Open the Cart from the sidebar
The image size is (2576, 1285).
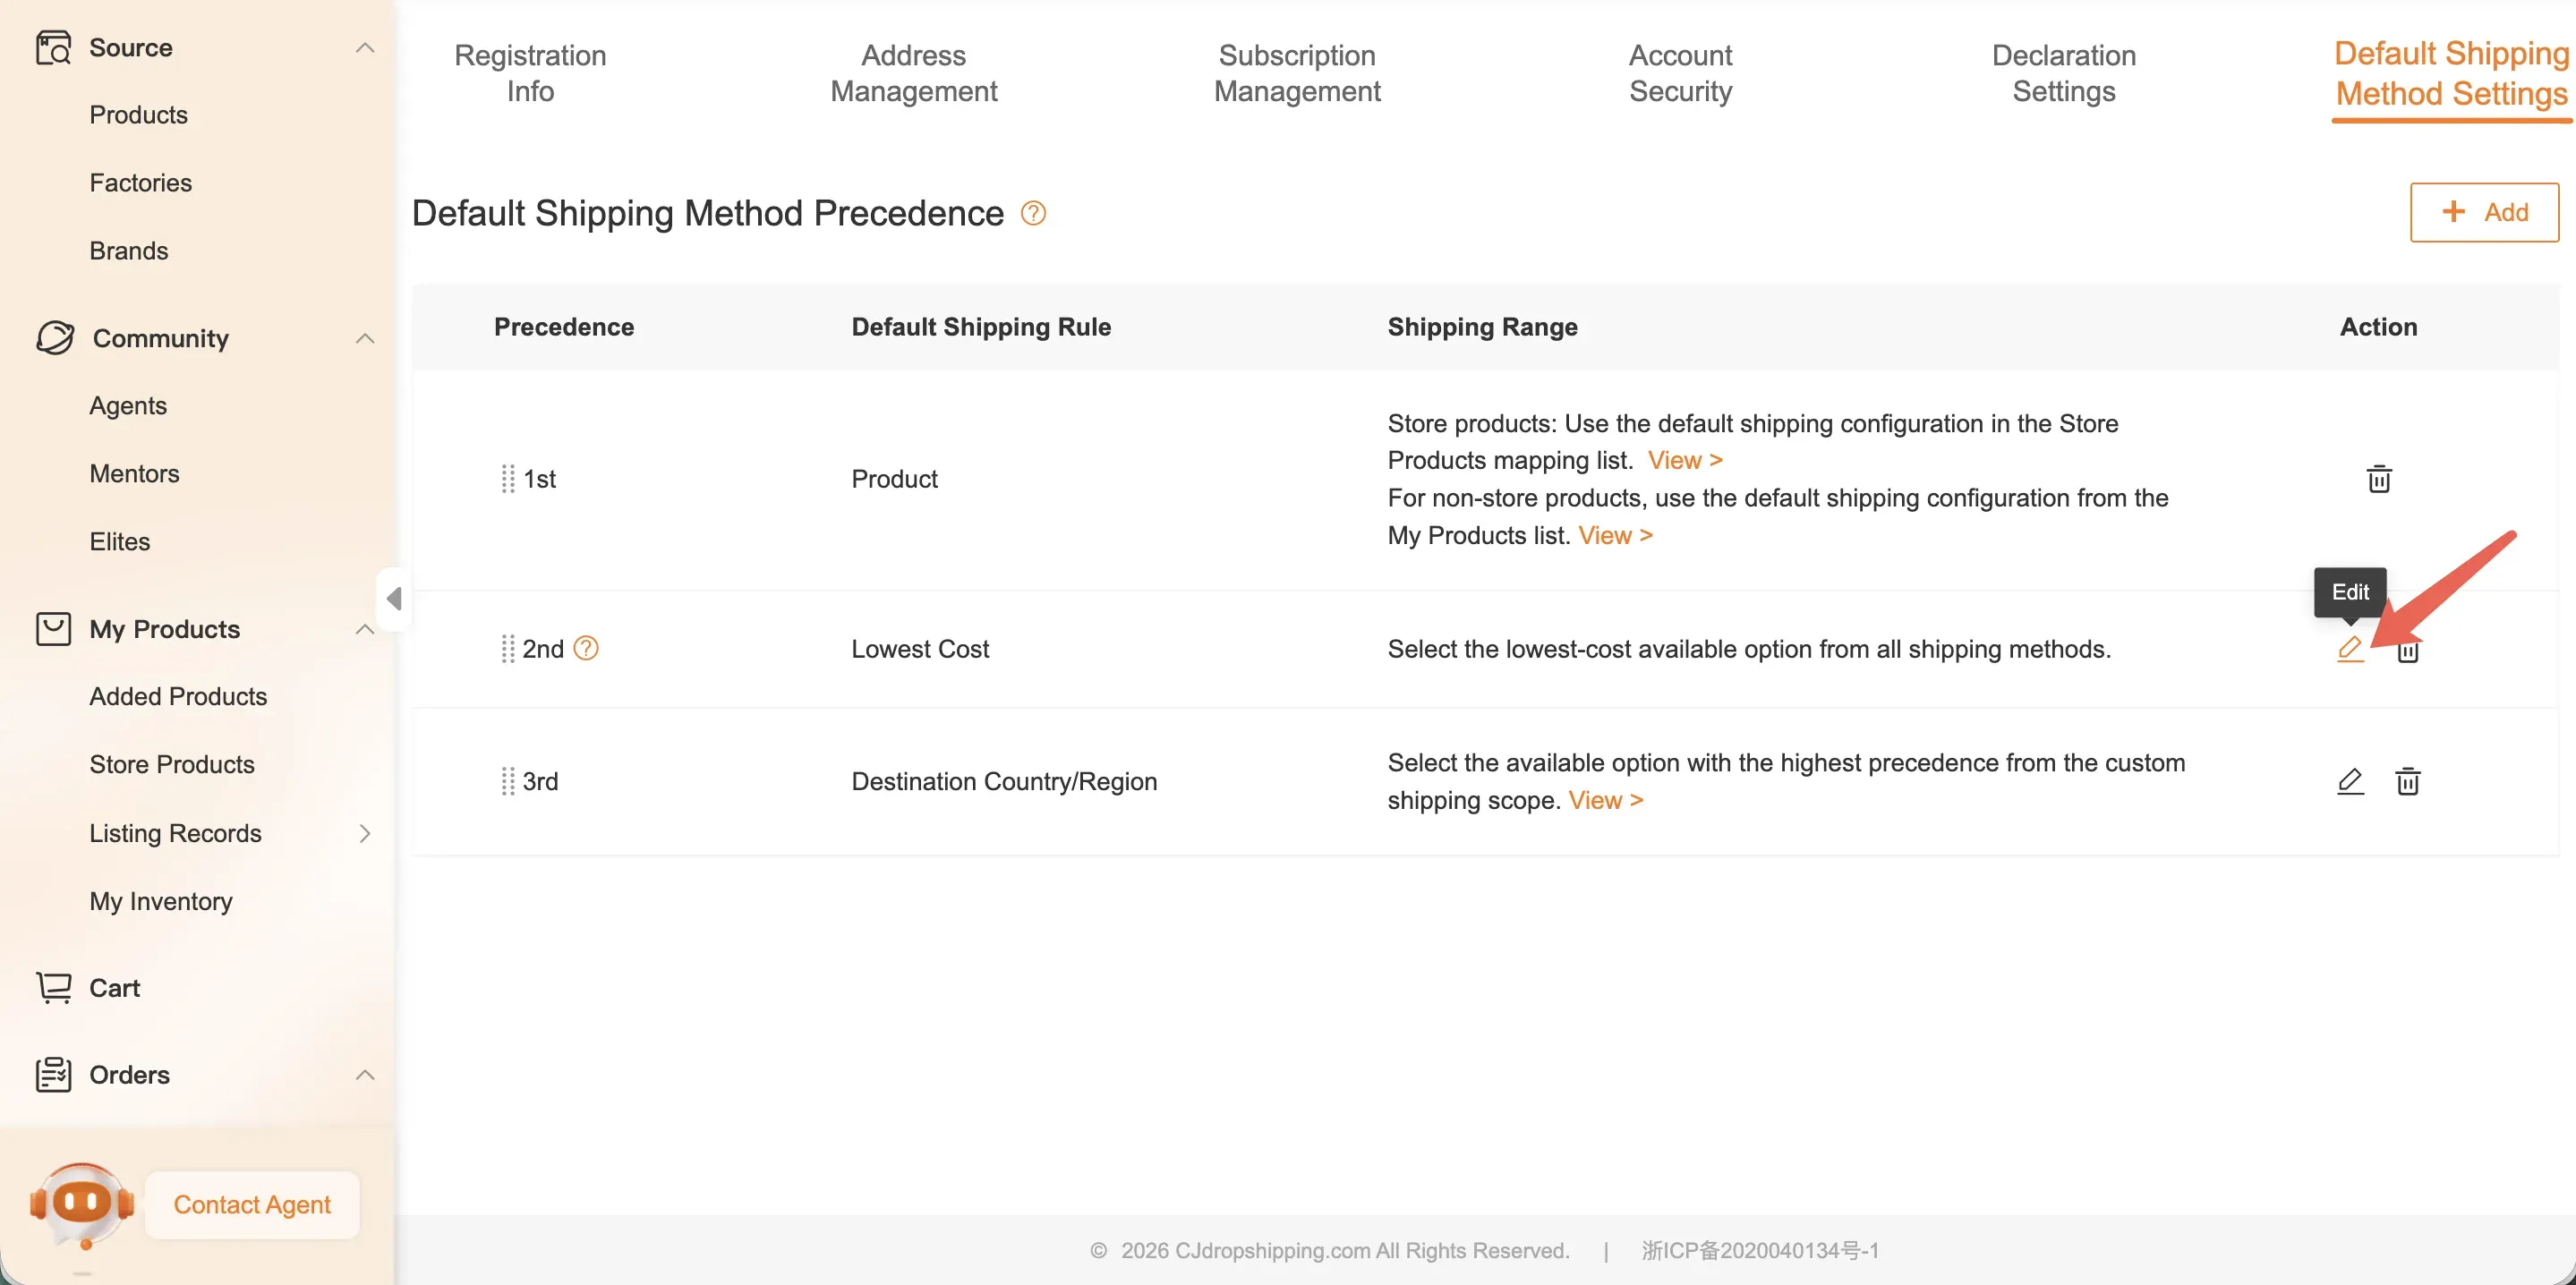(x=114, y=988)
